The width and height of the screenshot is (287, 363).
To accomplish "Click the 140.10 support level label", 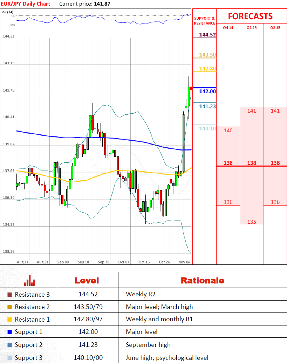I will [207, 128].
